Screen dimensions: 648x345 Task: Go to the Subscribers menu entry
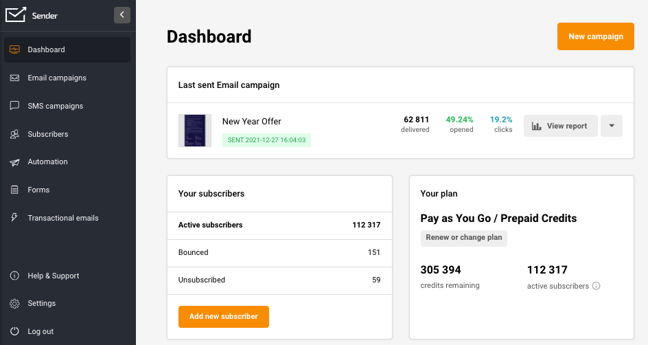pyautogui.click(x=48, y=134)
